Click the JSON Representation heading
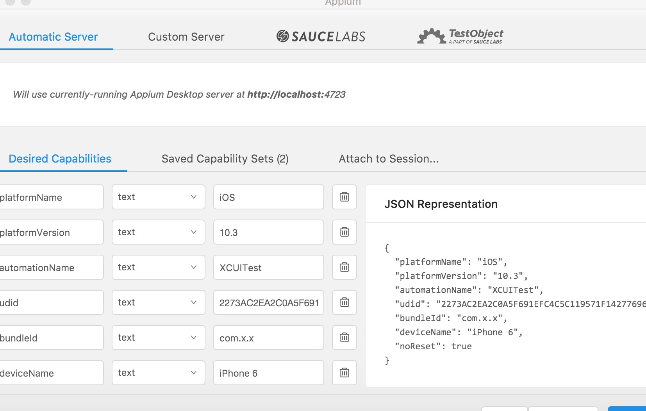 pyautogui.click(x=441, y=204)
